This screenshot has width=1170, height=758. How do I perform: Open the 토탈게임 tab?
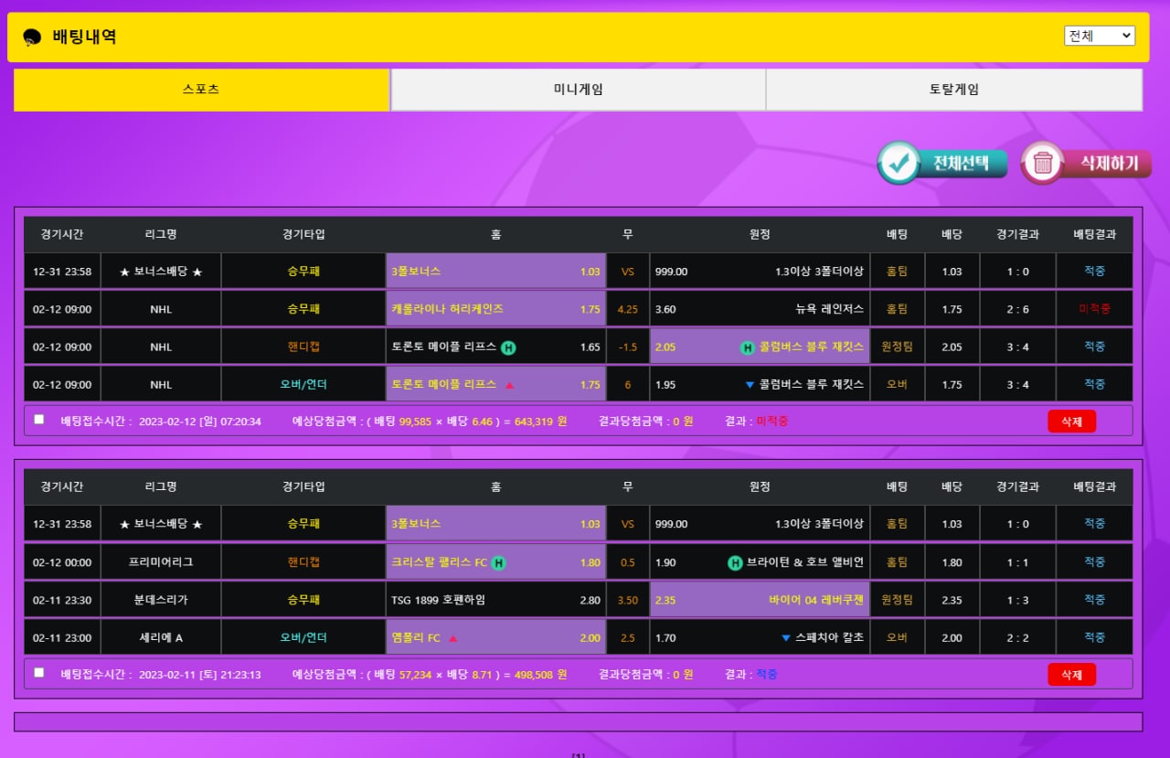953,90
